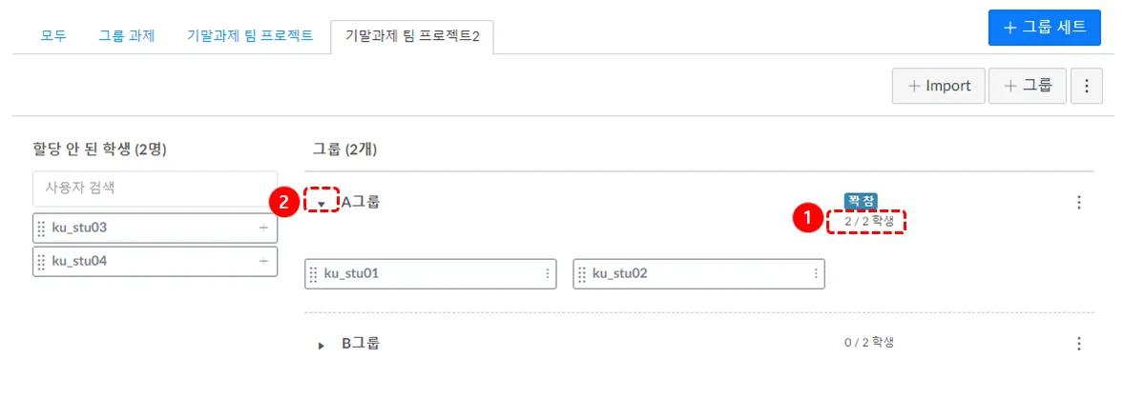Open A그룹 options kebab menu
The width and height of the screenshot is (1145, 398).
pyautogui.click(x=1079, y=202)
